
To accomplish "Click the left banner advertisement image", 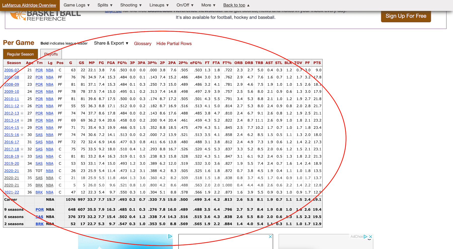I will pos(125,241).
